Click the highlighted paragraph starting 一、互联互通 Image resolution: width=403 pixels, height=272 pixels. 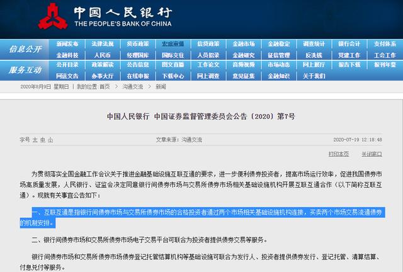(x=202, y=217)
